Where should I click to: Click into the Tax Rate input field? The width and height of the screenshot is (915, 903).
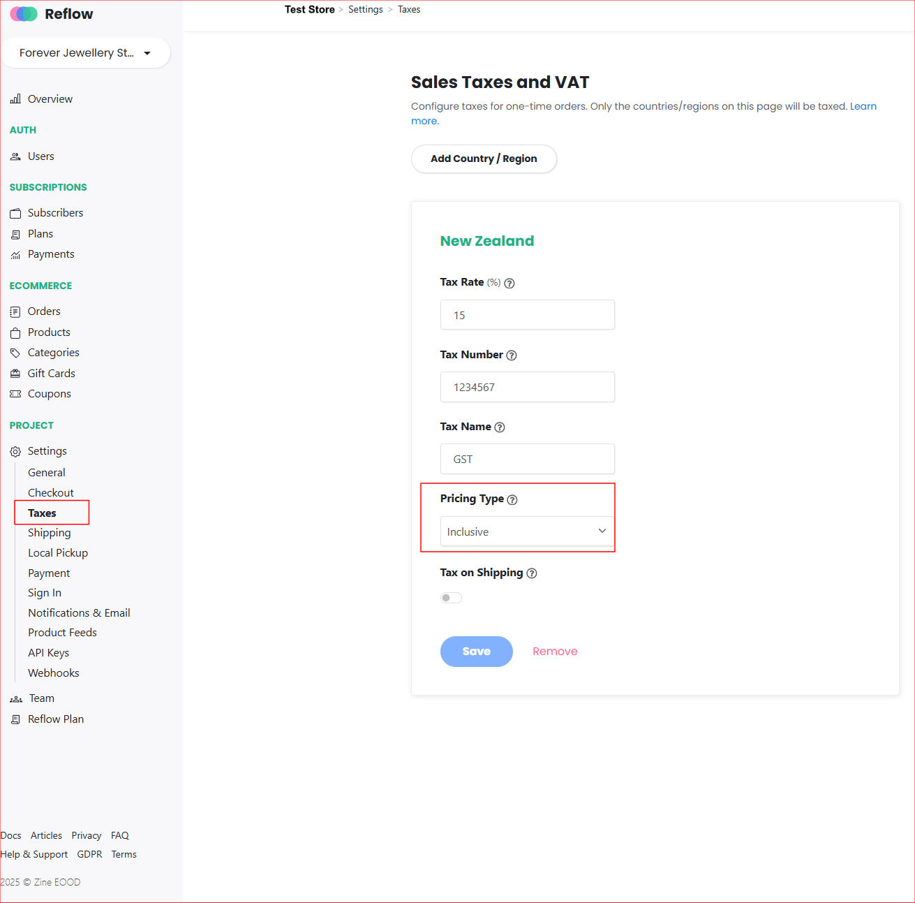[527, 315]
